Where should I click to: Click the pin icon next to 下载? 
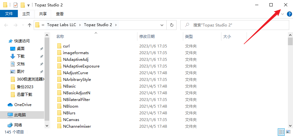[x=41, y=56]
